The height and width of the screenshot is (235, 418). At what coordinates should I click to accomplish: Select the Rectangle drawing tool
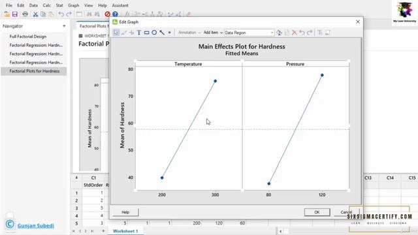coord(146,33)
